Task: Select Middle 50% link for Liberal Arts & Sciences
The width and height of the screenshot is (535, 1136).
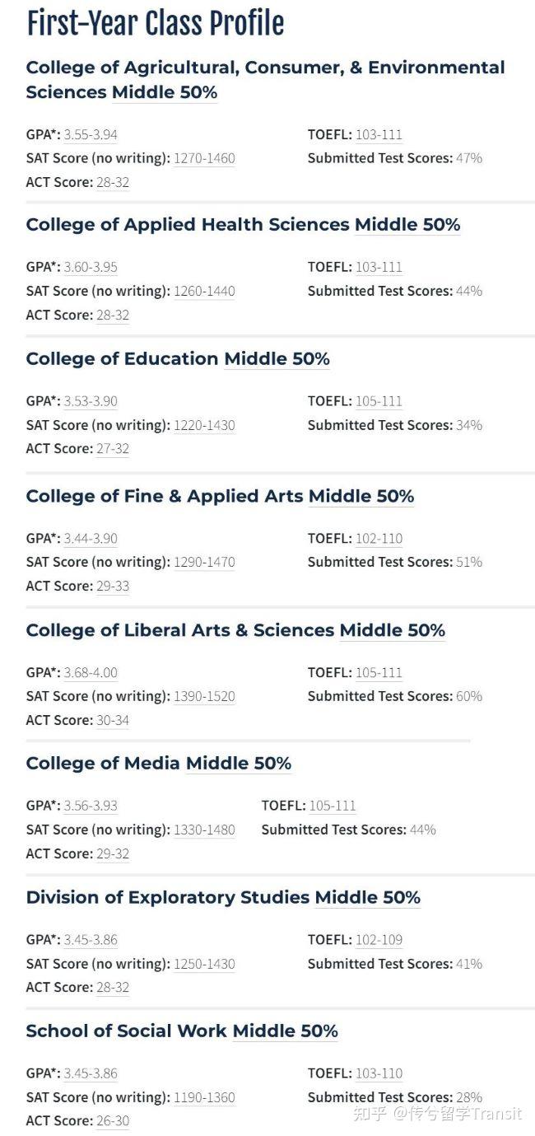Action: (392, 630)
